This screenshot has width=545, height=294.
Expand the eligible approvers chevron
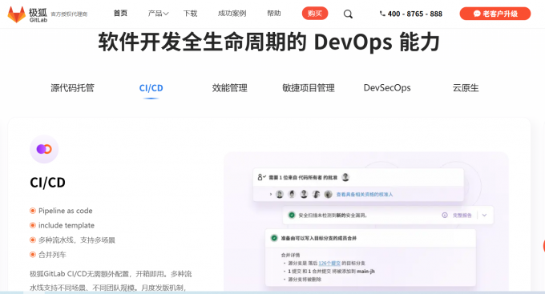271,194
